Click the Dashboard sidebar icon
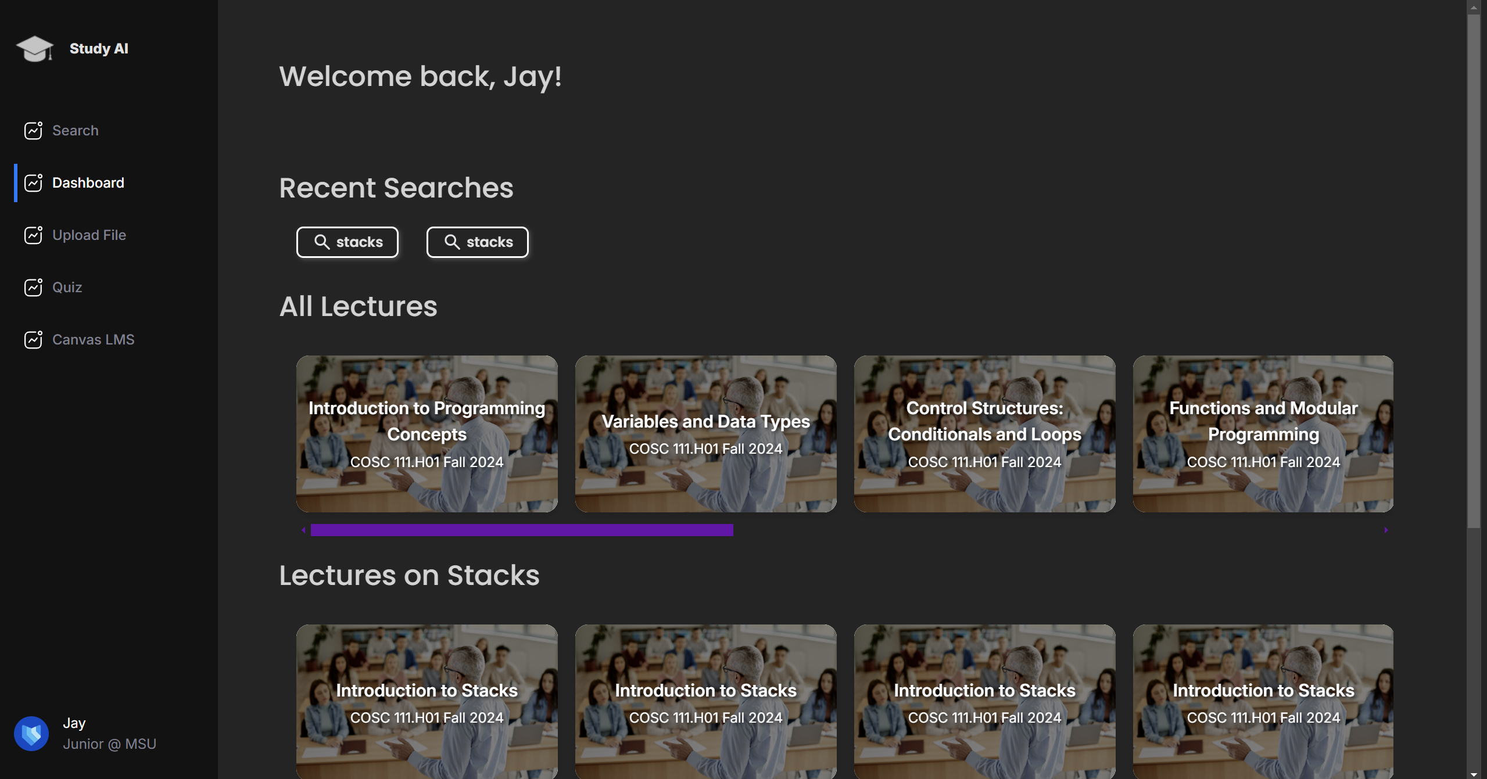 33,182
